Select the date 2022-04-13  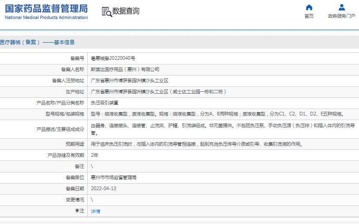click(x=103, y=188)
